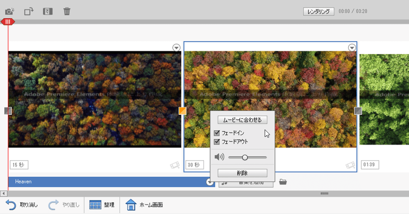This screenshot has width=409, height=214.
Task: Select the green forest clip thumbnail
Action: point(384,99)
